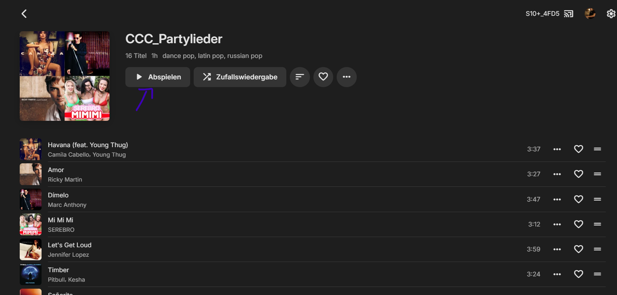Viewport: 617px width, 295px height.
Task: Toggle favorite heart for Havana
Action: [x=578, y=149]
